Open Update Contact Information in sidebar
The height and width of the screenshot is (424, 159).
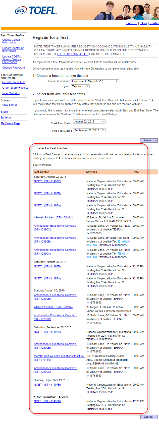tap(12, 41)
